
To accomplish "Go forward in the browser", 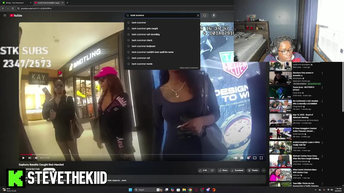I will point(8,8).
